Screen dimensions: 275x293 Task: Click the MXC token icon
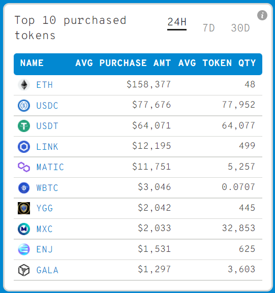(24, 229)
